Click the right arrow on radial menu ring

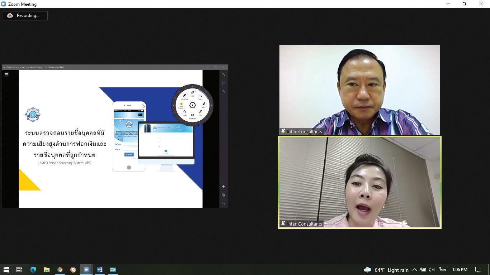211,105
